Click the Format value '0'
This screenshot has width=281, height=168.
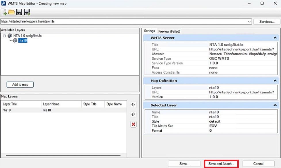[x=211, y=131]
